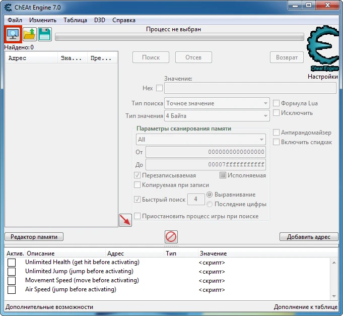Copy selected addresses using the red arrow button
343x316 pixels.
click(x=125, y=220)
